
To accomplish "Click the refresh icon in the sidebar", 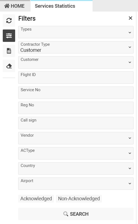I will (9, 21).
